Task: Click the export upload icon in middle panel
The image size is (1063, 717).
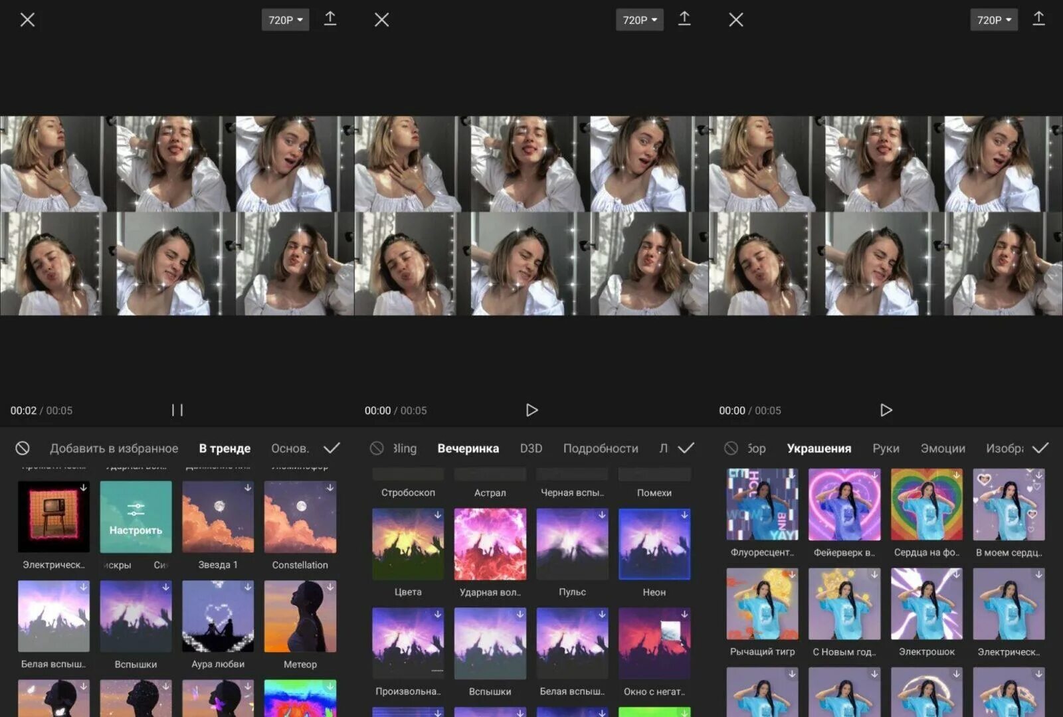Action: [x=684, y=19]
